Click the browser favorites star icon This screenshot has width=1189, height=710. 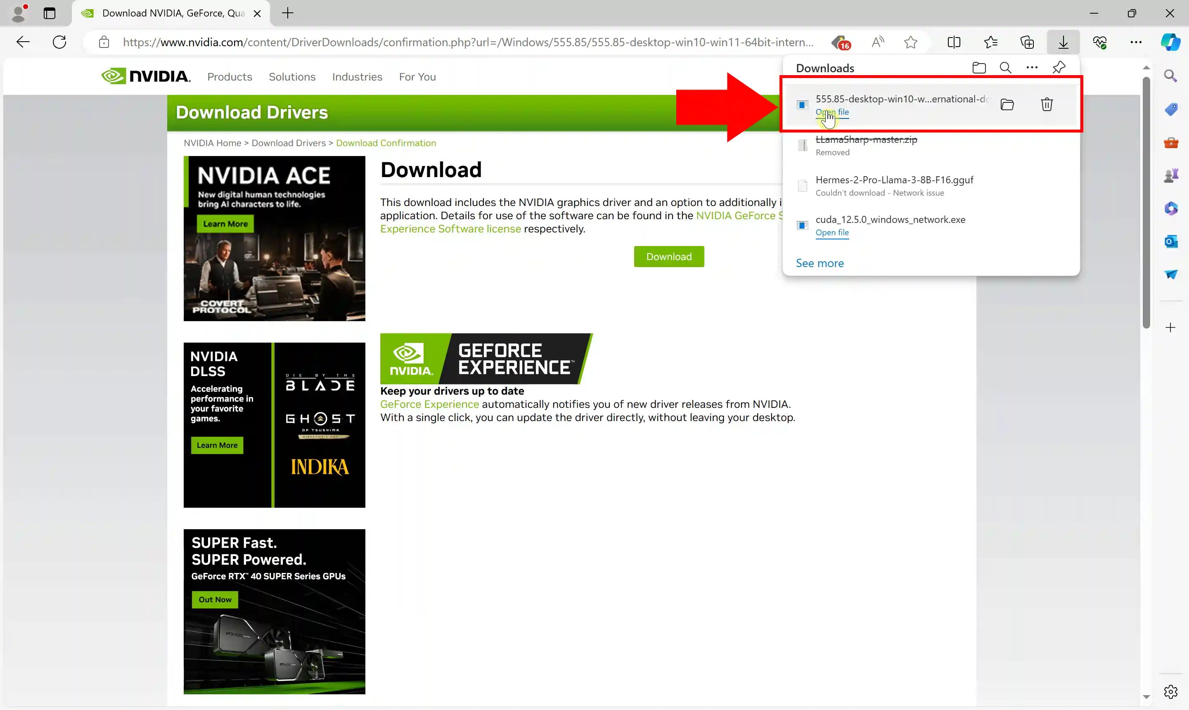(911, 42)
